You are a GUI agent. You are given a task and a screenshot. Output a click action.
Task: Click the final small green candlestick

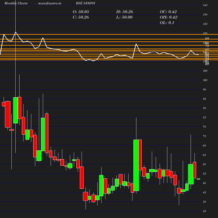[198, 179]
